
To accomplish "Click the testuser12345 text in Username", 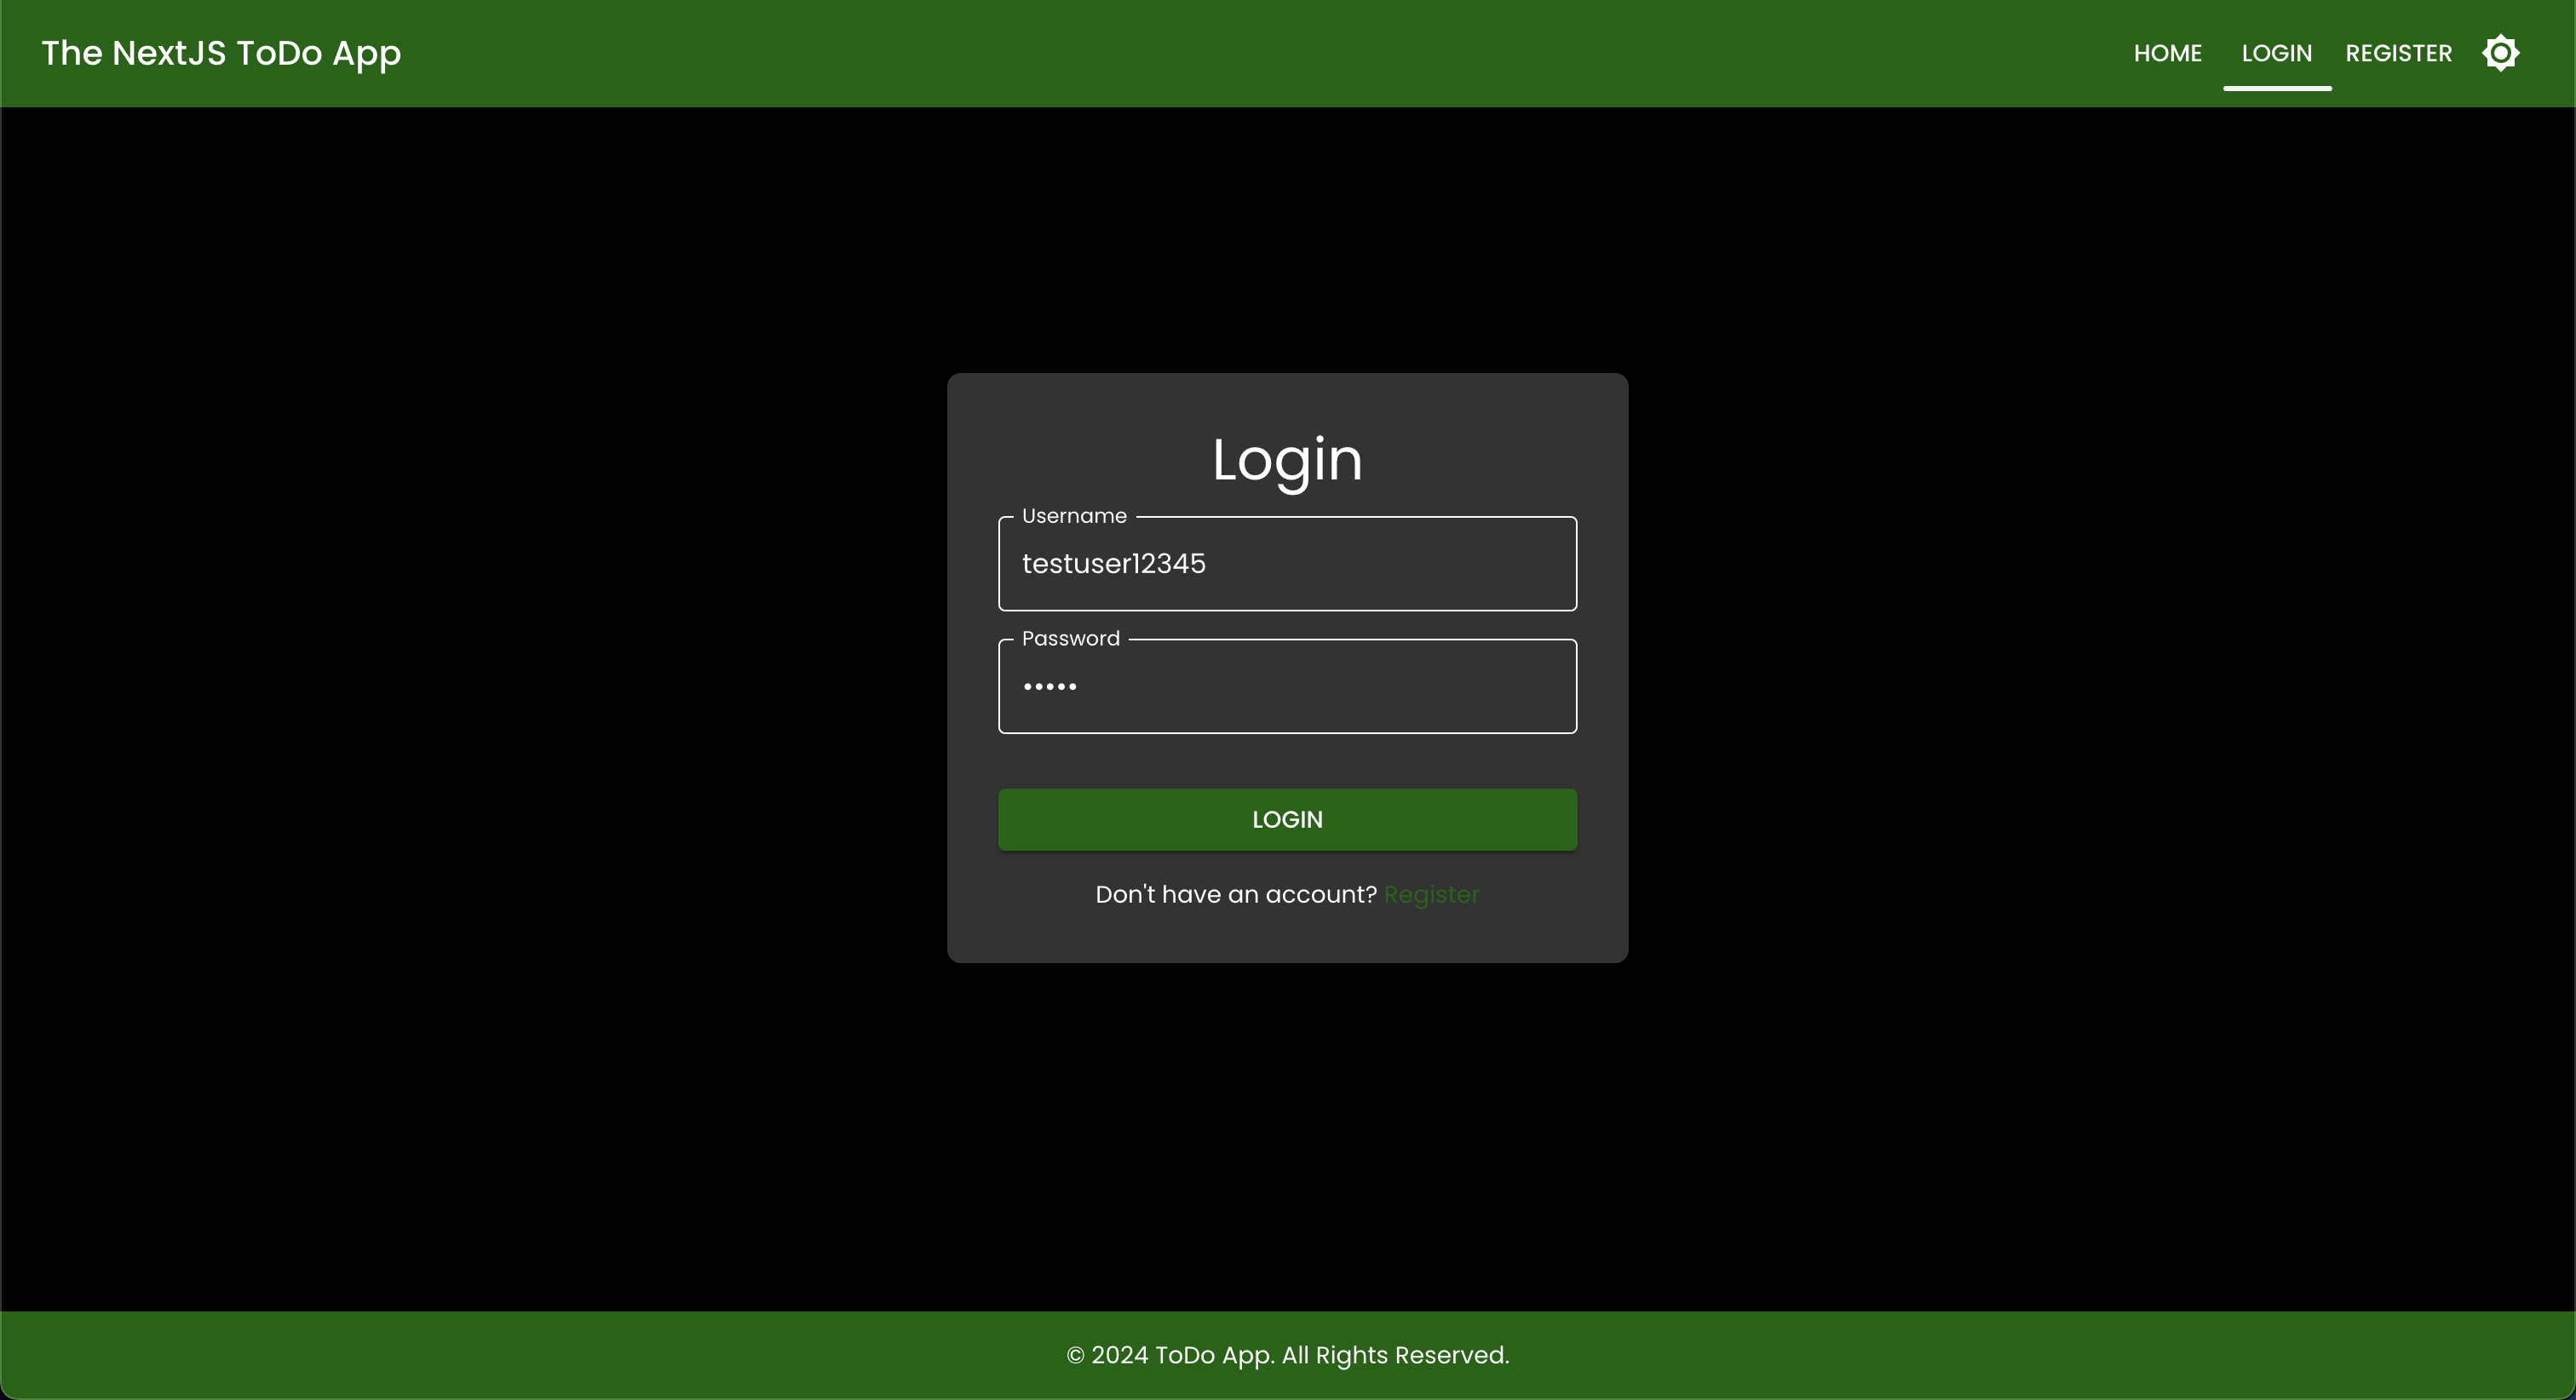I will pyautogui.click(x=1113, y=564).
